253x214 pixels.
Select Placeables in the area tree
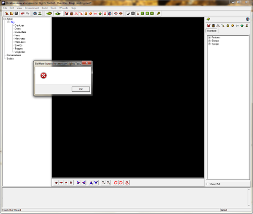coord(20,42)
